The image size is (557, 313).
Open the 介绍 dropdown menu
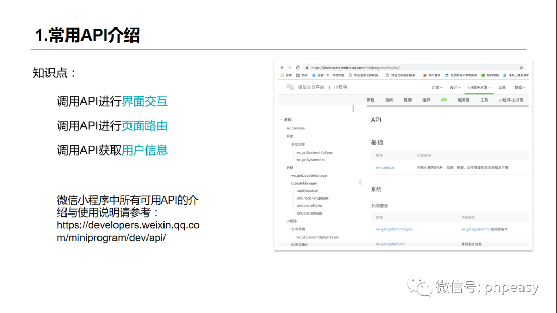tap(437, 87)
